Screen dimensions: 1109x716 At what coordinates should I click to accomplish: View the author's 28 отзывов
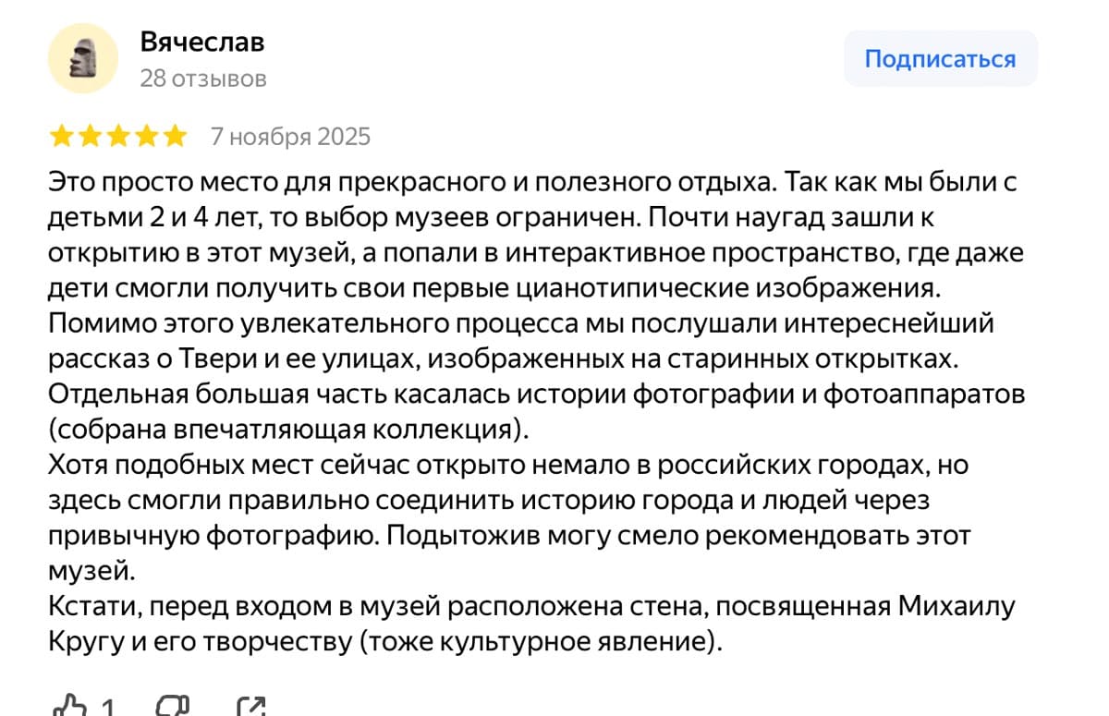coord(203,79)
